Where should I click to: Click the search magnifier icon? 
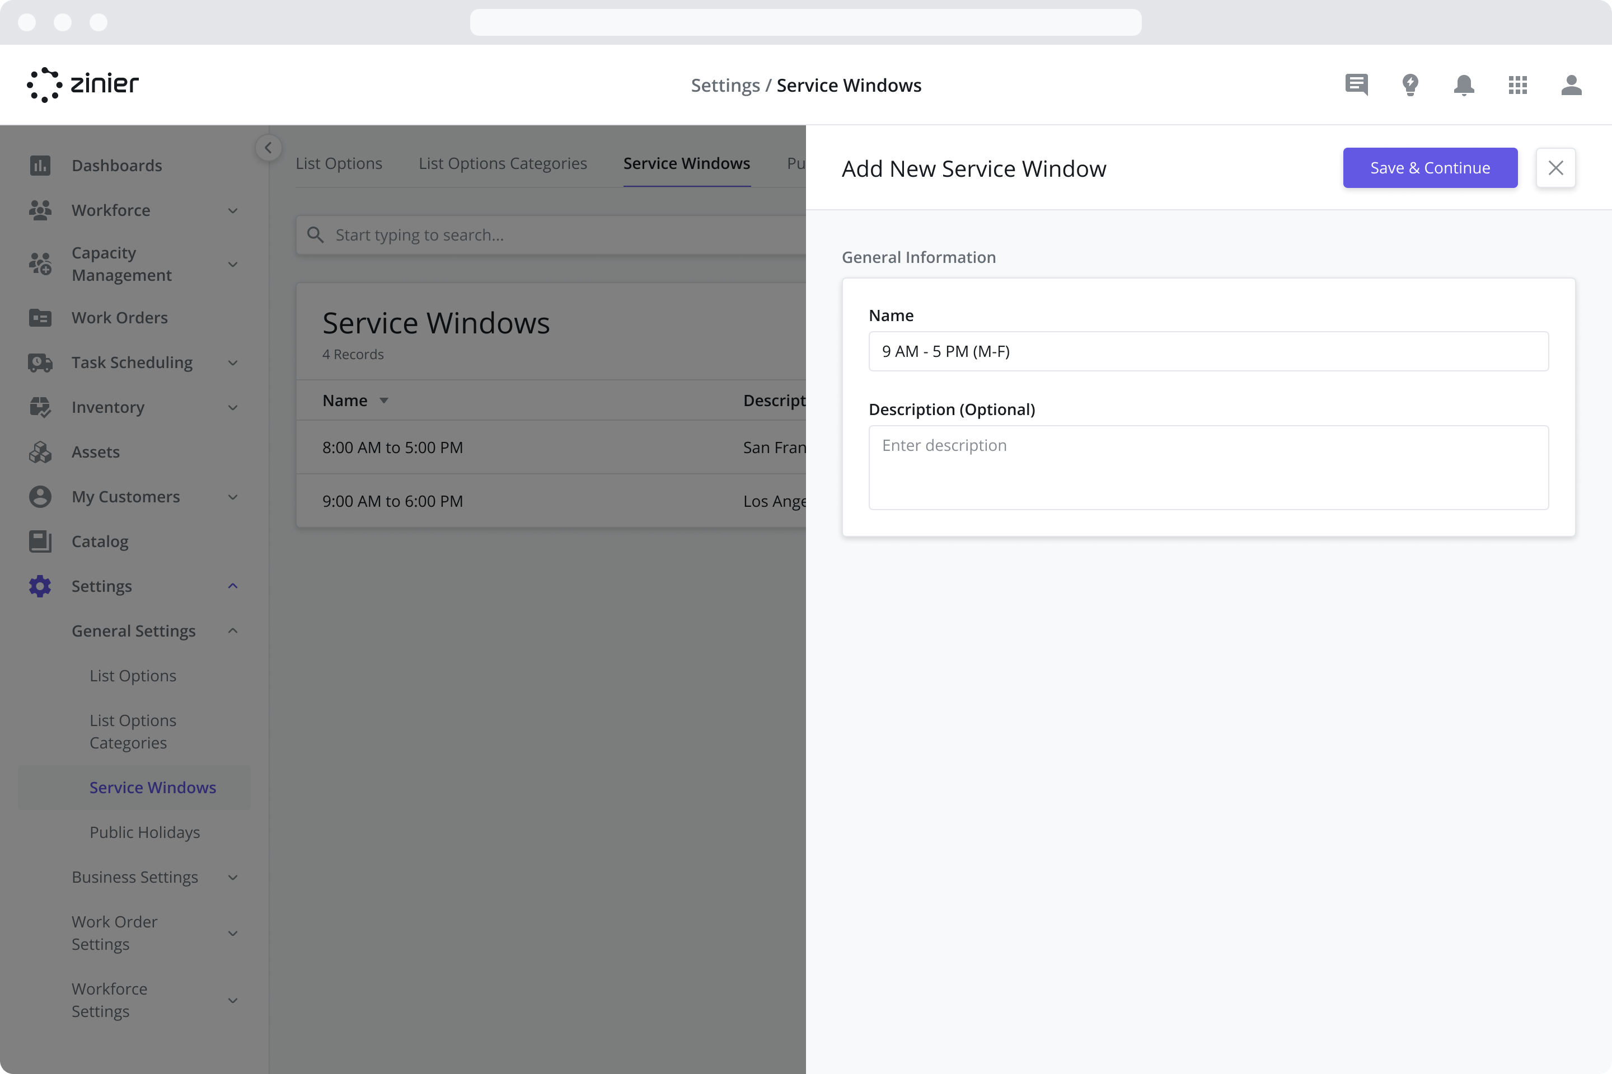coord(315,235)
